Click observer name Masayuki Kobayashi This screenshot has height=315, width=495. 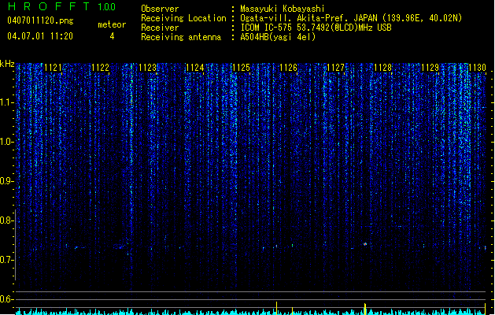coord(283,9)
